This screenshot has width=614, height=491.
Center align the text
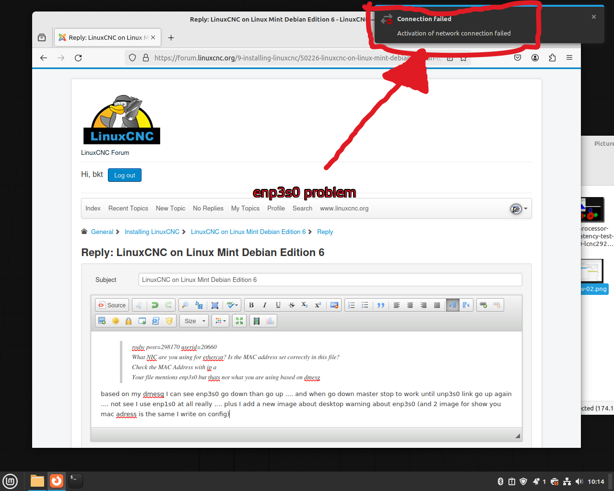pyautogui.click(x=410, y=305)
